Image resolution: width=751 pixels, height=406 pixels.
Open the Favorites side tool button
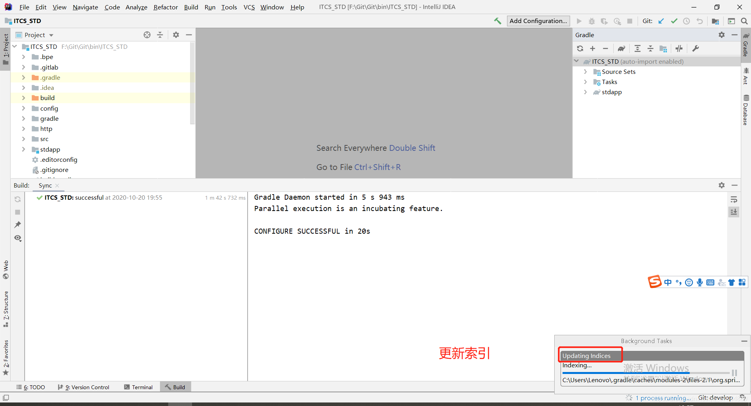tap(6, 358)
